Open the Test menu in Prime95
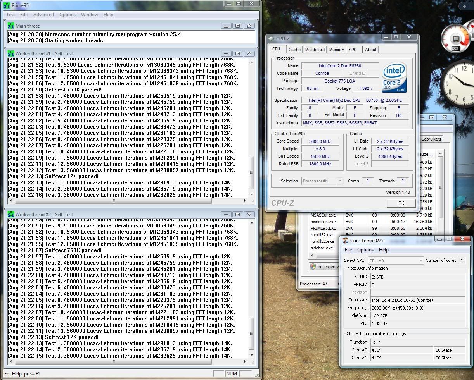The image size is (474, 380). pos(10,15)
